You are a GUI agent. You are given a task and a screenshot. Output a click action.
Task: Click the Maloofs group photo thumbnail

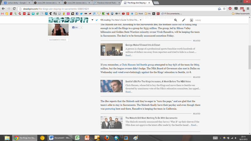pos(112,123)
